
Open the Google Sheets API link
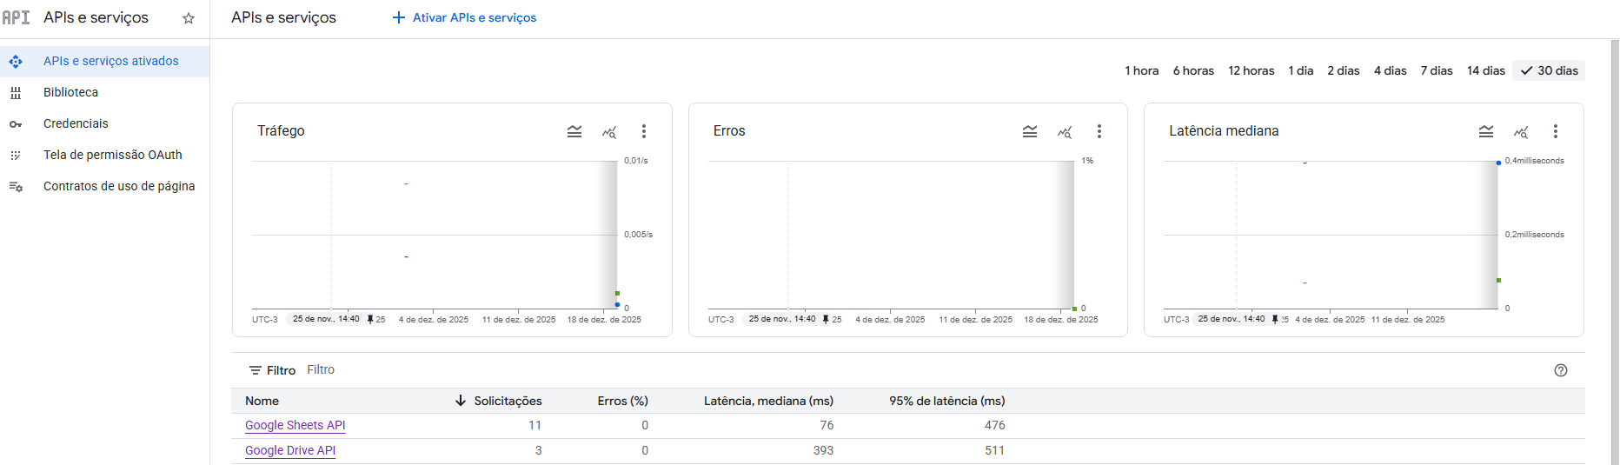click(295, 426)
